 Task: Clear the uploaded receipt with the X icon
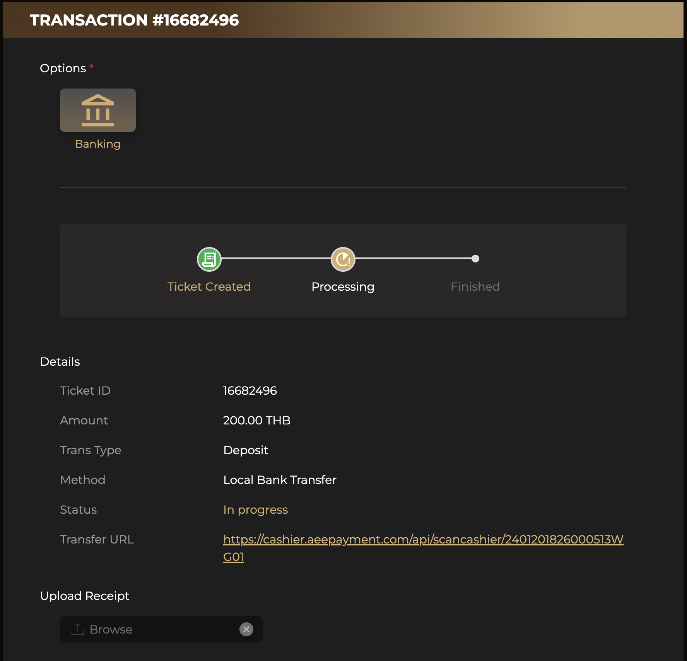[246, 629]
